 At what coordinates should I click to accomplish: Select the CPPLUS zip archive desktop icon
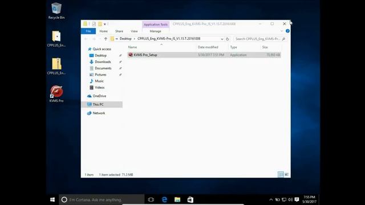click(56, 66)
